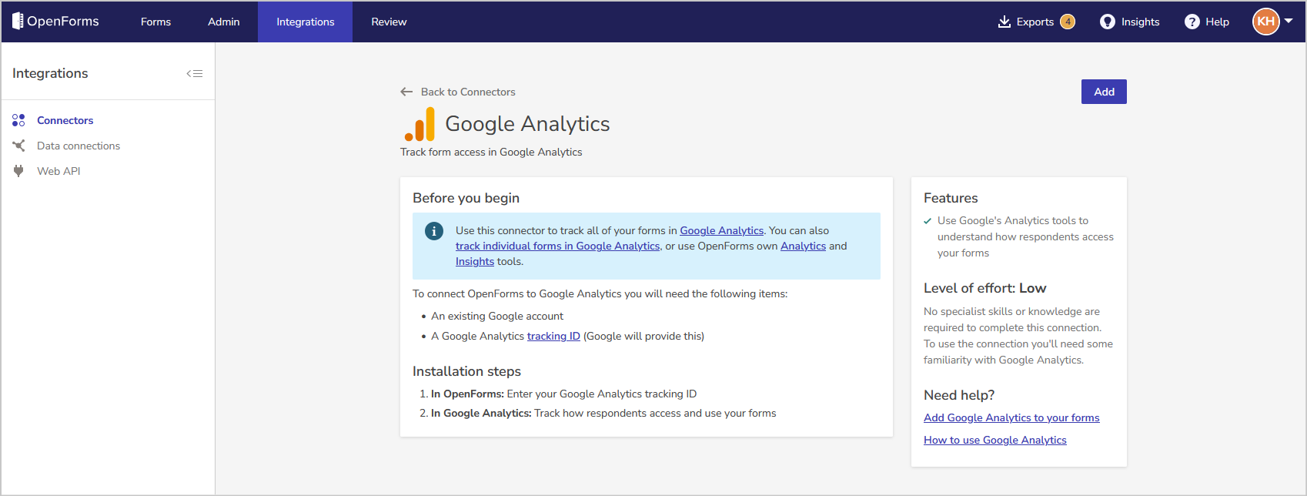The width and height of the screenshot is (1307, 496).
Task: Click the orange Exports count badge
Action: pos(1068,22)
